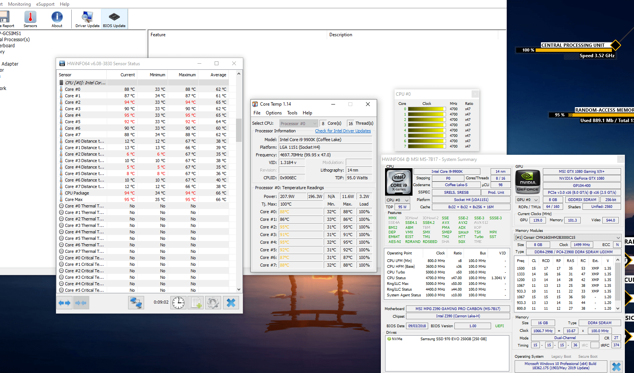Reset sensor timer with the clock icon

[x=178, y=303]
